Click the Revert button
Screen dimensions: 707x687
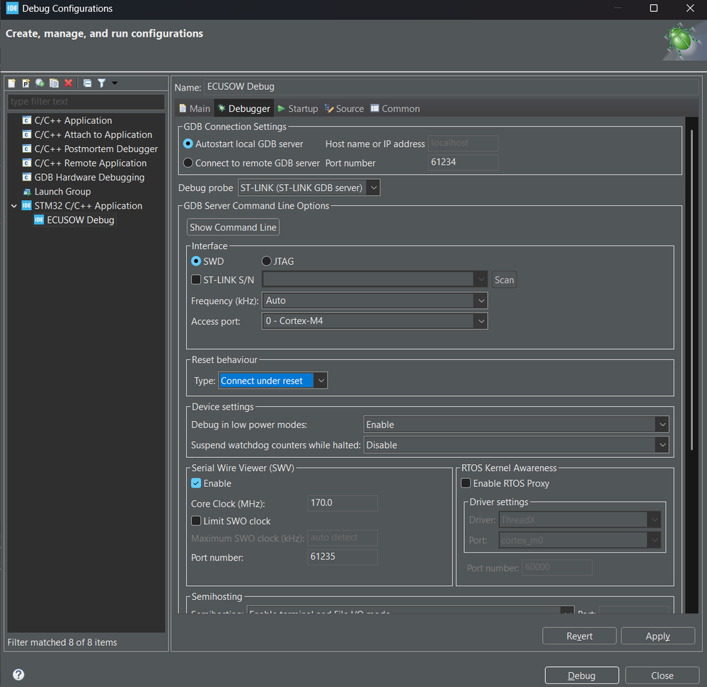coord(580,635)
